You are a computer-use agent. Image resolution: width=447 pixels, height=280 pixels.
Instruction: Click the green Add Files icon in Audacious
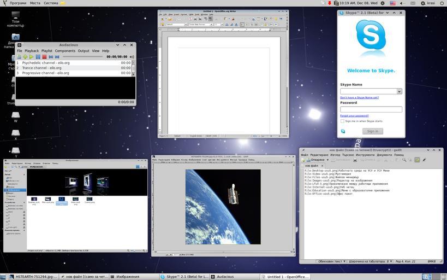click(25, 57)
